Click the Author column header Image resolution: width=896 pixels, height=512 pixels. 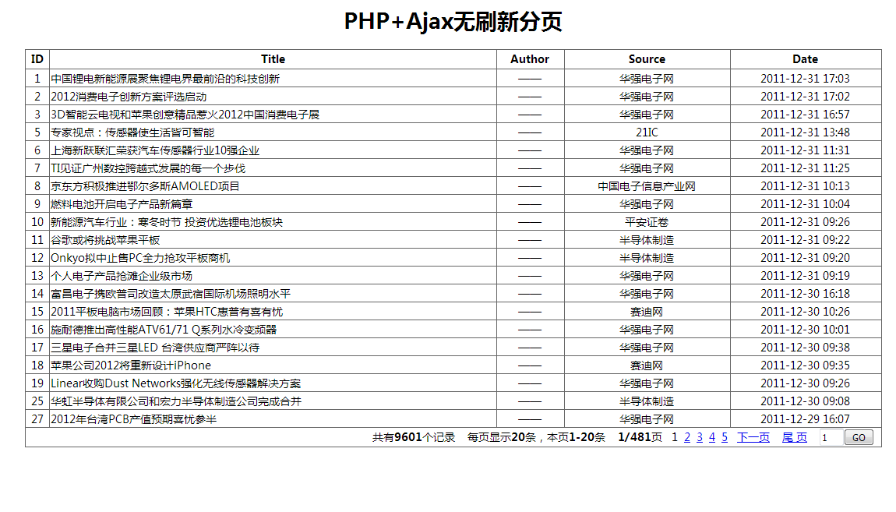pyautogui.click(x=530, y=59)
